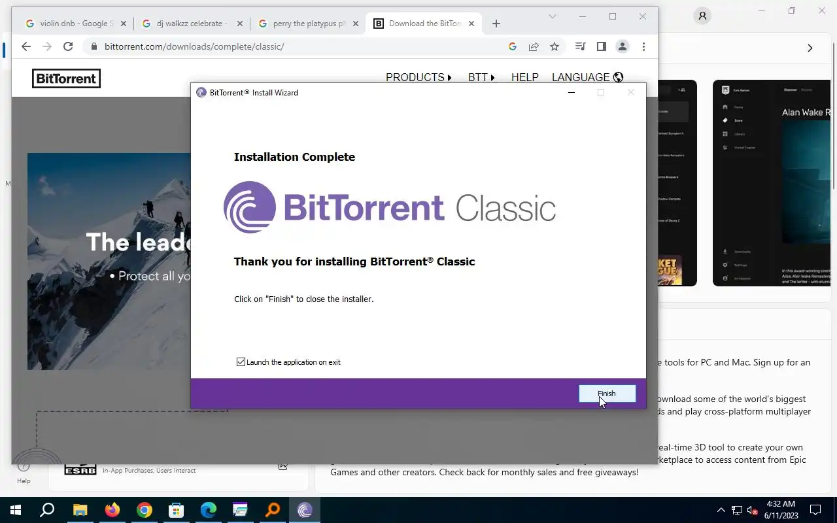The width and height of the screenshot is (837, 523).
Task: Open the Windows notification center
Action: [815, 510]
